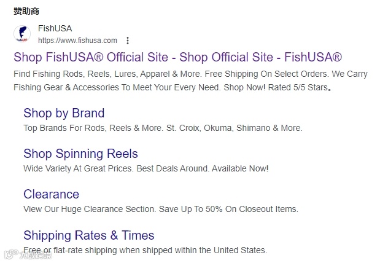The width and height of the screenshot is (388, 263).
Task: Click the https://www.fishusa.com URL text
Action: pos(77,41)
